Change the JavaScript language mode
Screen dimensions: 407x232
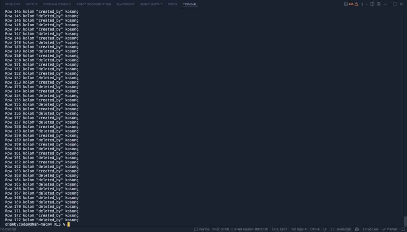click(x=341, y=229)
